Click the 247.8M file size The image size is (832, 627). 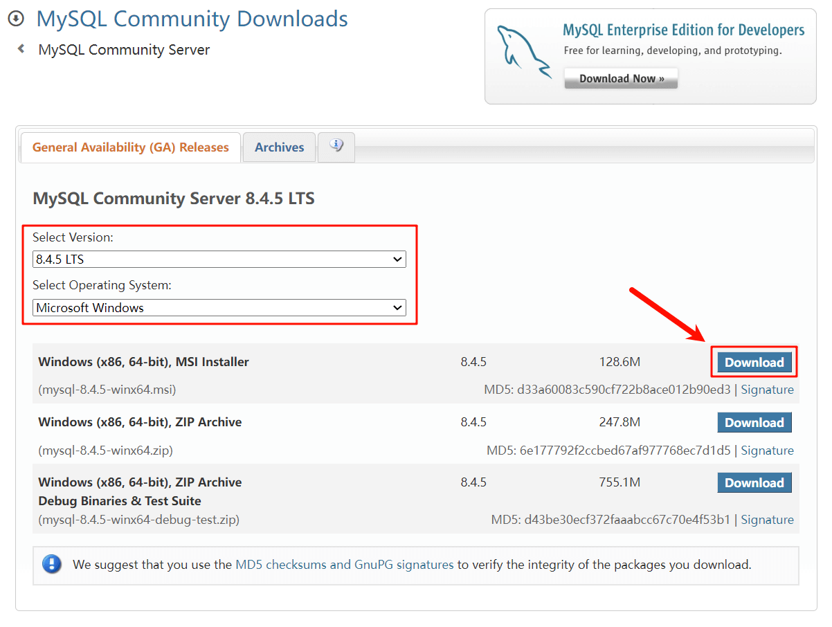(620, 422)
